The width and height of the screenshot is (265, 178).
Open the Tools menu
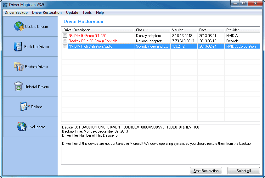point(87,13)
